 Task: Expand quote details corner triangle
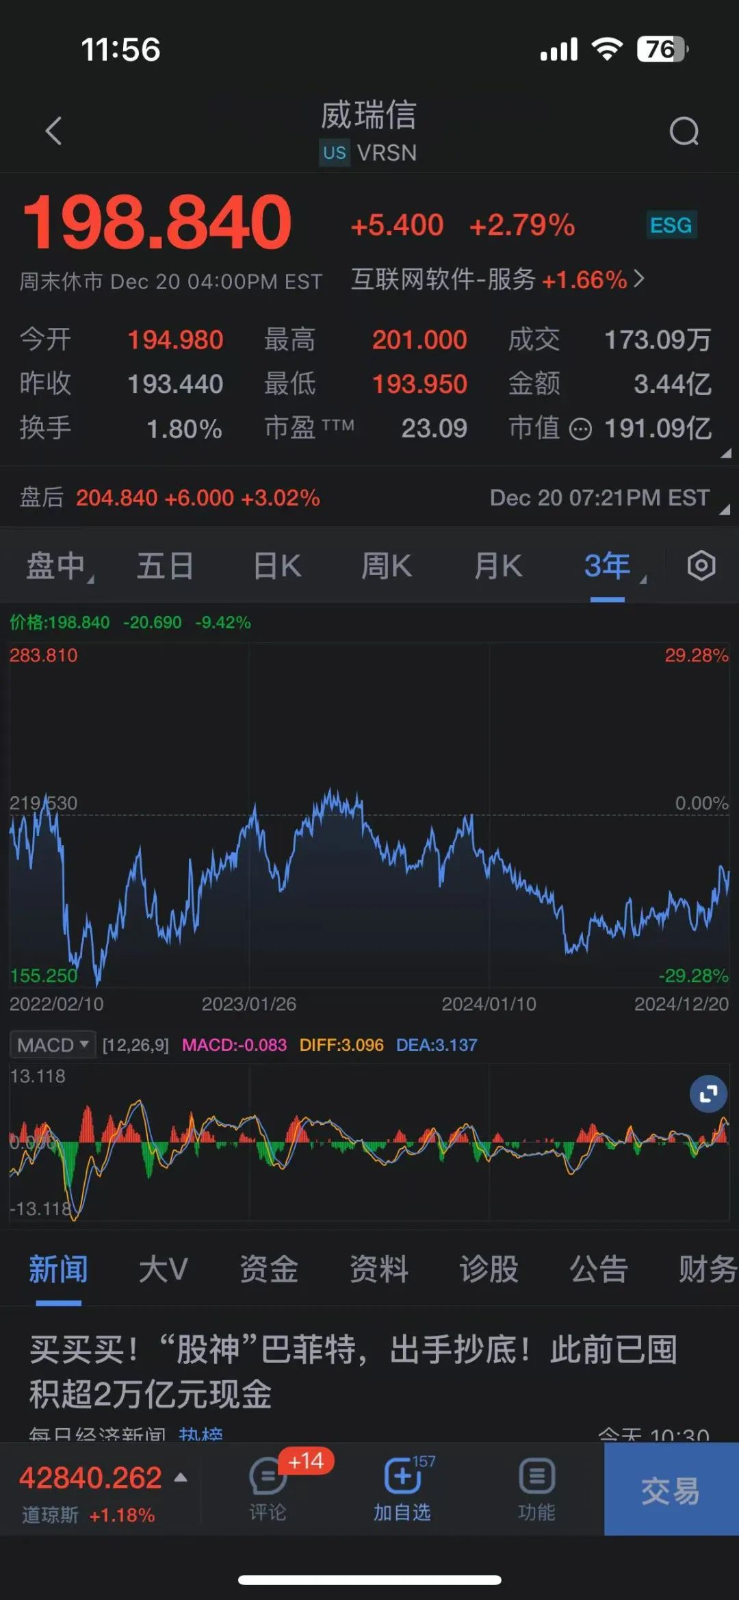click(726, 453)
